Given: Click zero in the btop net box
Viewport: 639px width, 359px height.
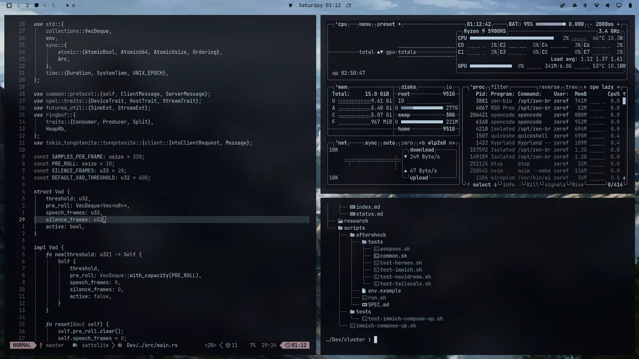Looking at the screenshot, I should click(407, 143).
